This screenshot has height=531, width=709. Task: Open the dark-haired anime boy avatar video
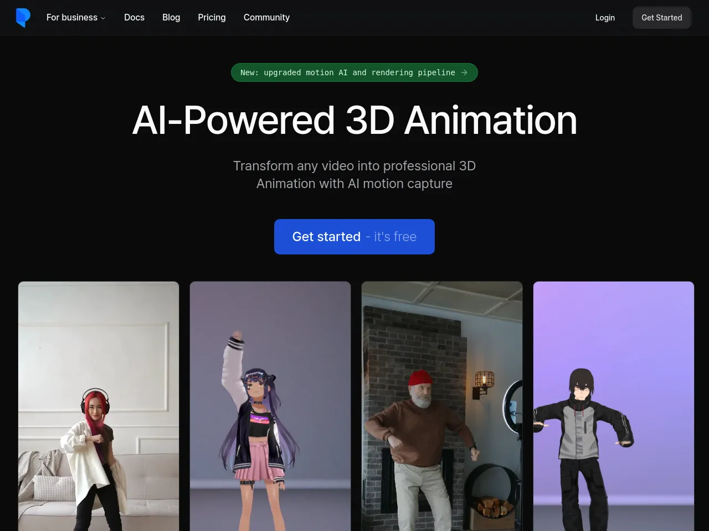tap(614, 406)
